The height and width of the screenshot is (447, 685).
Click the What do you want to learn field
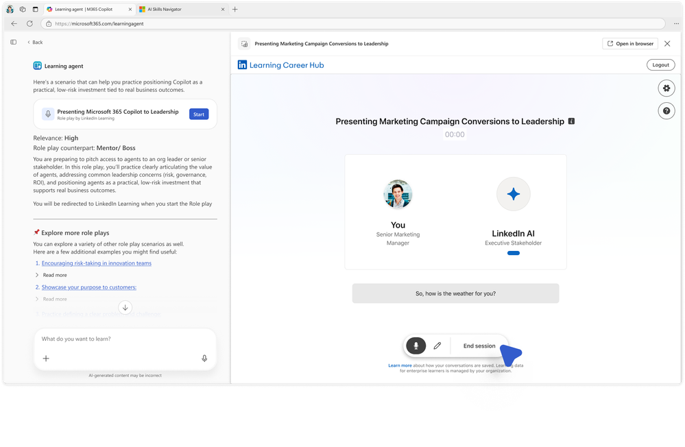[125, 339]
